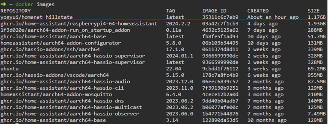Select the aarch64-hassio-audio repository name
Screen dimensions: 328x124
(x=65, y=82)
